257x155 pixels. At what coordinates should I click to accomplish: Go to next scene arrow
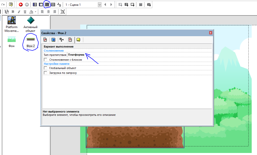coord(111,5)
